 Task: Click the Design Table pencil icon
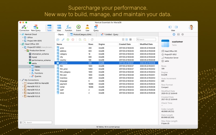coord(63,40)
